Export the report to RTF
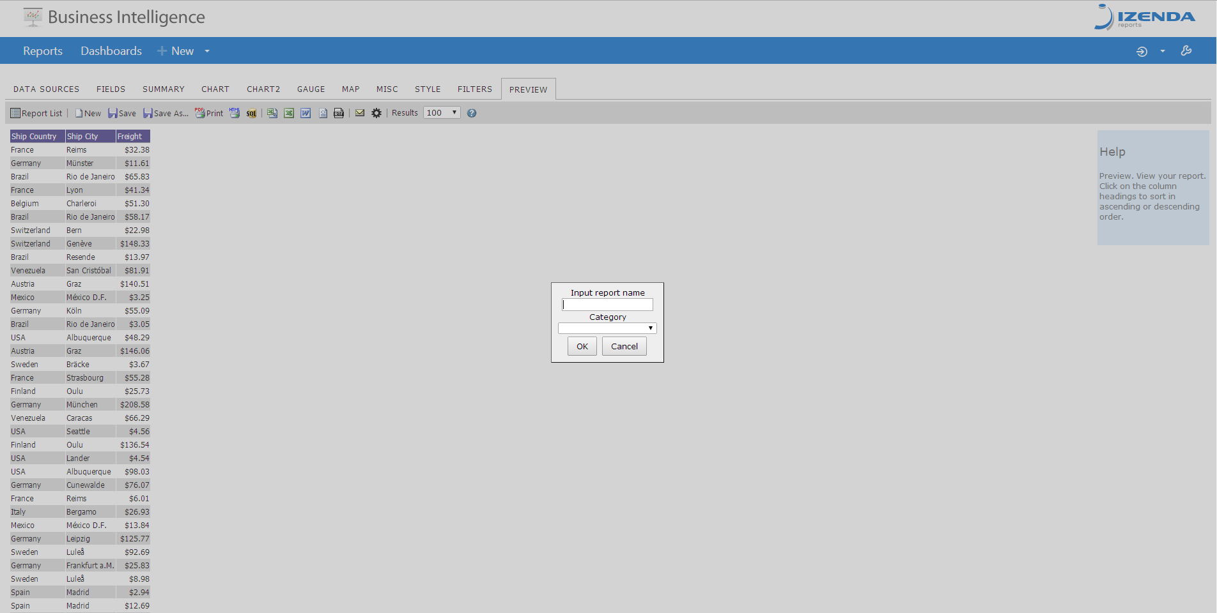The width and height of the screenshot is (1217, 613). point(339,113)
